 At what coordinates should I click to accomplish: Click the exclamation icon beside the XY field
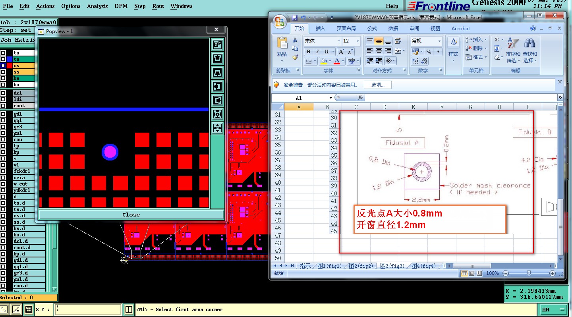point(129,309)
